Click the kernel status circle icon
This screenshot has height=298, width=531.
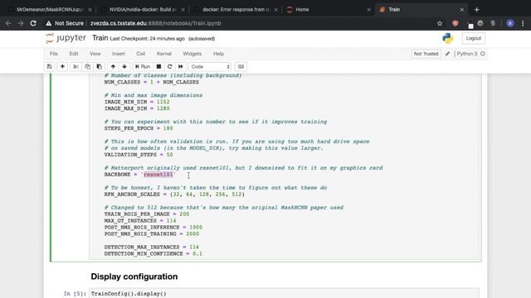[483, 54]
